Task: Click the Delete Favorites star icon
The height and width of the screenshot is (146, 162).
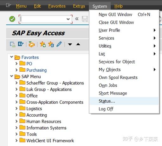Action: [51, 44]
